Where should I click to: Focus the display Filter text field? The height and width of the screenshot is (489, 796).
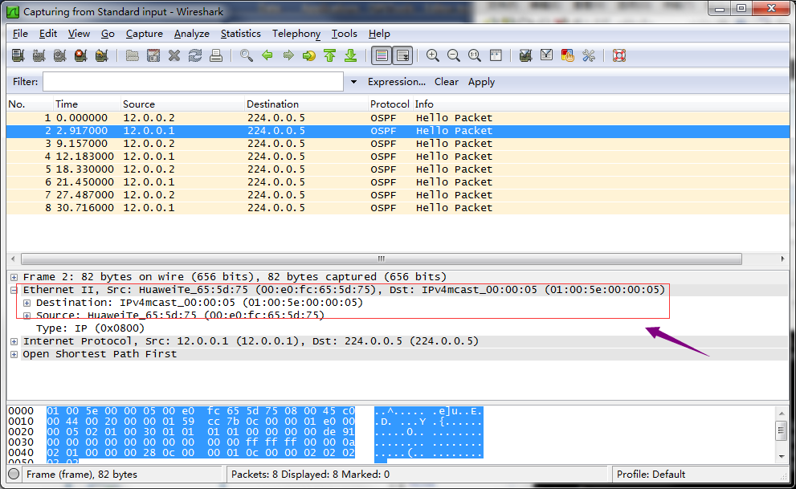click(x=193, y=82)
